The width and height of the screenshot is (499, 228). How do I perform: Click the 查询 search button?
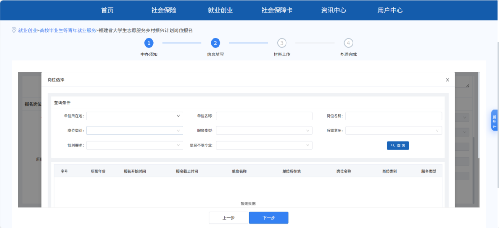point(398,145)
